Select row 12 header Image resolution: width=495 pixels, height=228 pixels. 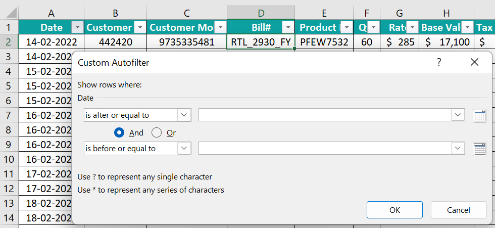point(9,189)
